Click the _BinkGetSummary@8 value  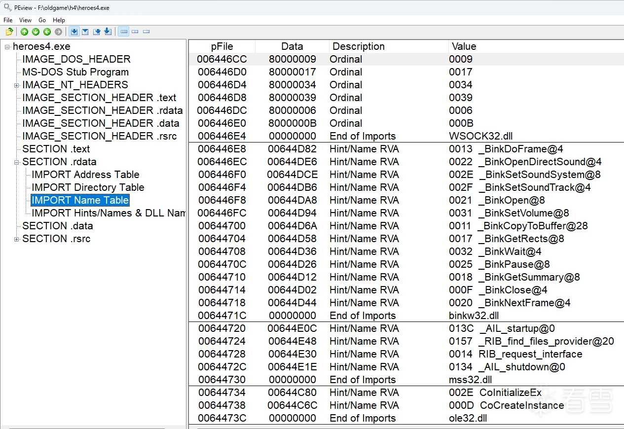514,277
